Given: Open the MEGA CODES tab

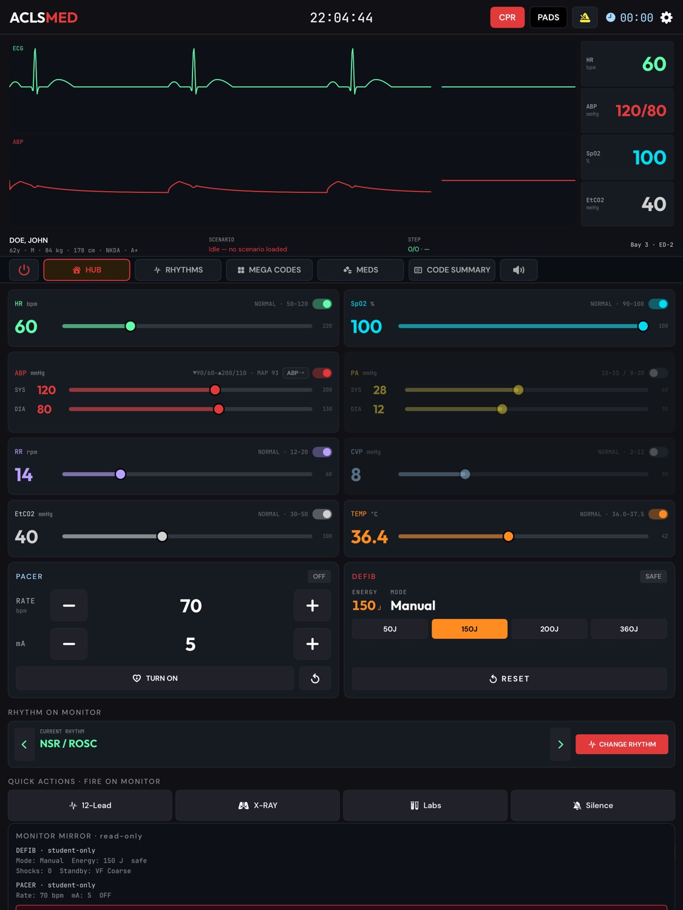Looking at the screenshot, I should pos(269,270).
